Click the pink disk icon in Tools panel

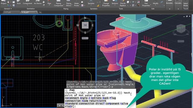138,2
